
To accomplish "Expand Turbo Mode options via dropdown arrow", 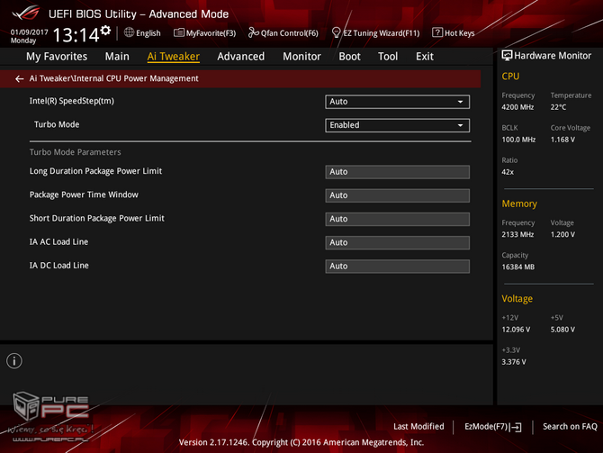I will 460,125.
